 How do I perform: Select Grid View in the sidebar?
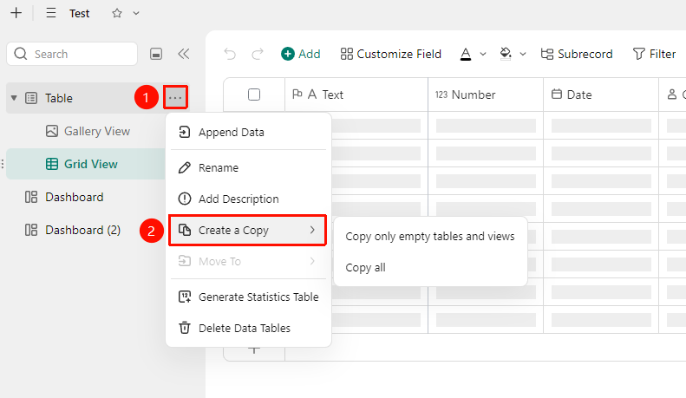[x=86, y=164]
